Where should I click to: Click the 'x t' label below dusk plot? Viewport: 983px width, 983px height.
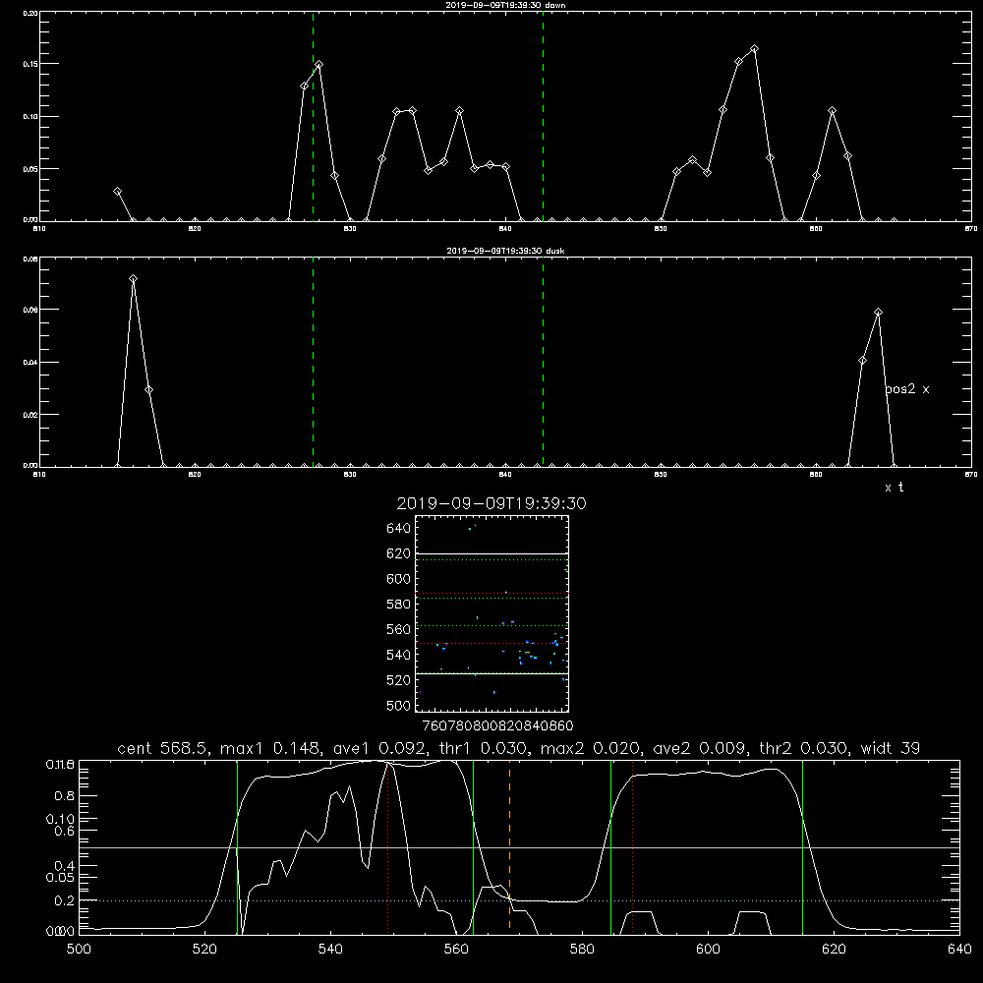point(894,488)
